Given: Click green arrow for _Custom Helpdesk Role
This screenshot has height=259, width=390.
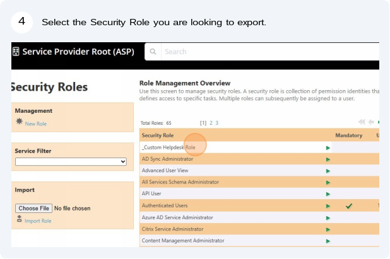Looking at the screenshot, I should pyautogui.click(x=328, y=148).
